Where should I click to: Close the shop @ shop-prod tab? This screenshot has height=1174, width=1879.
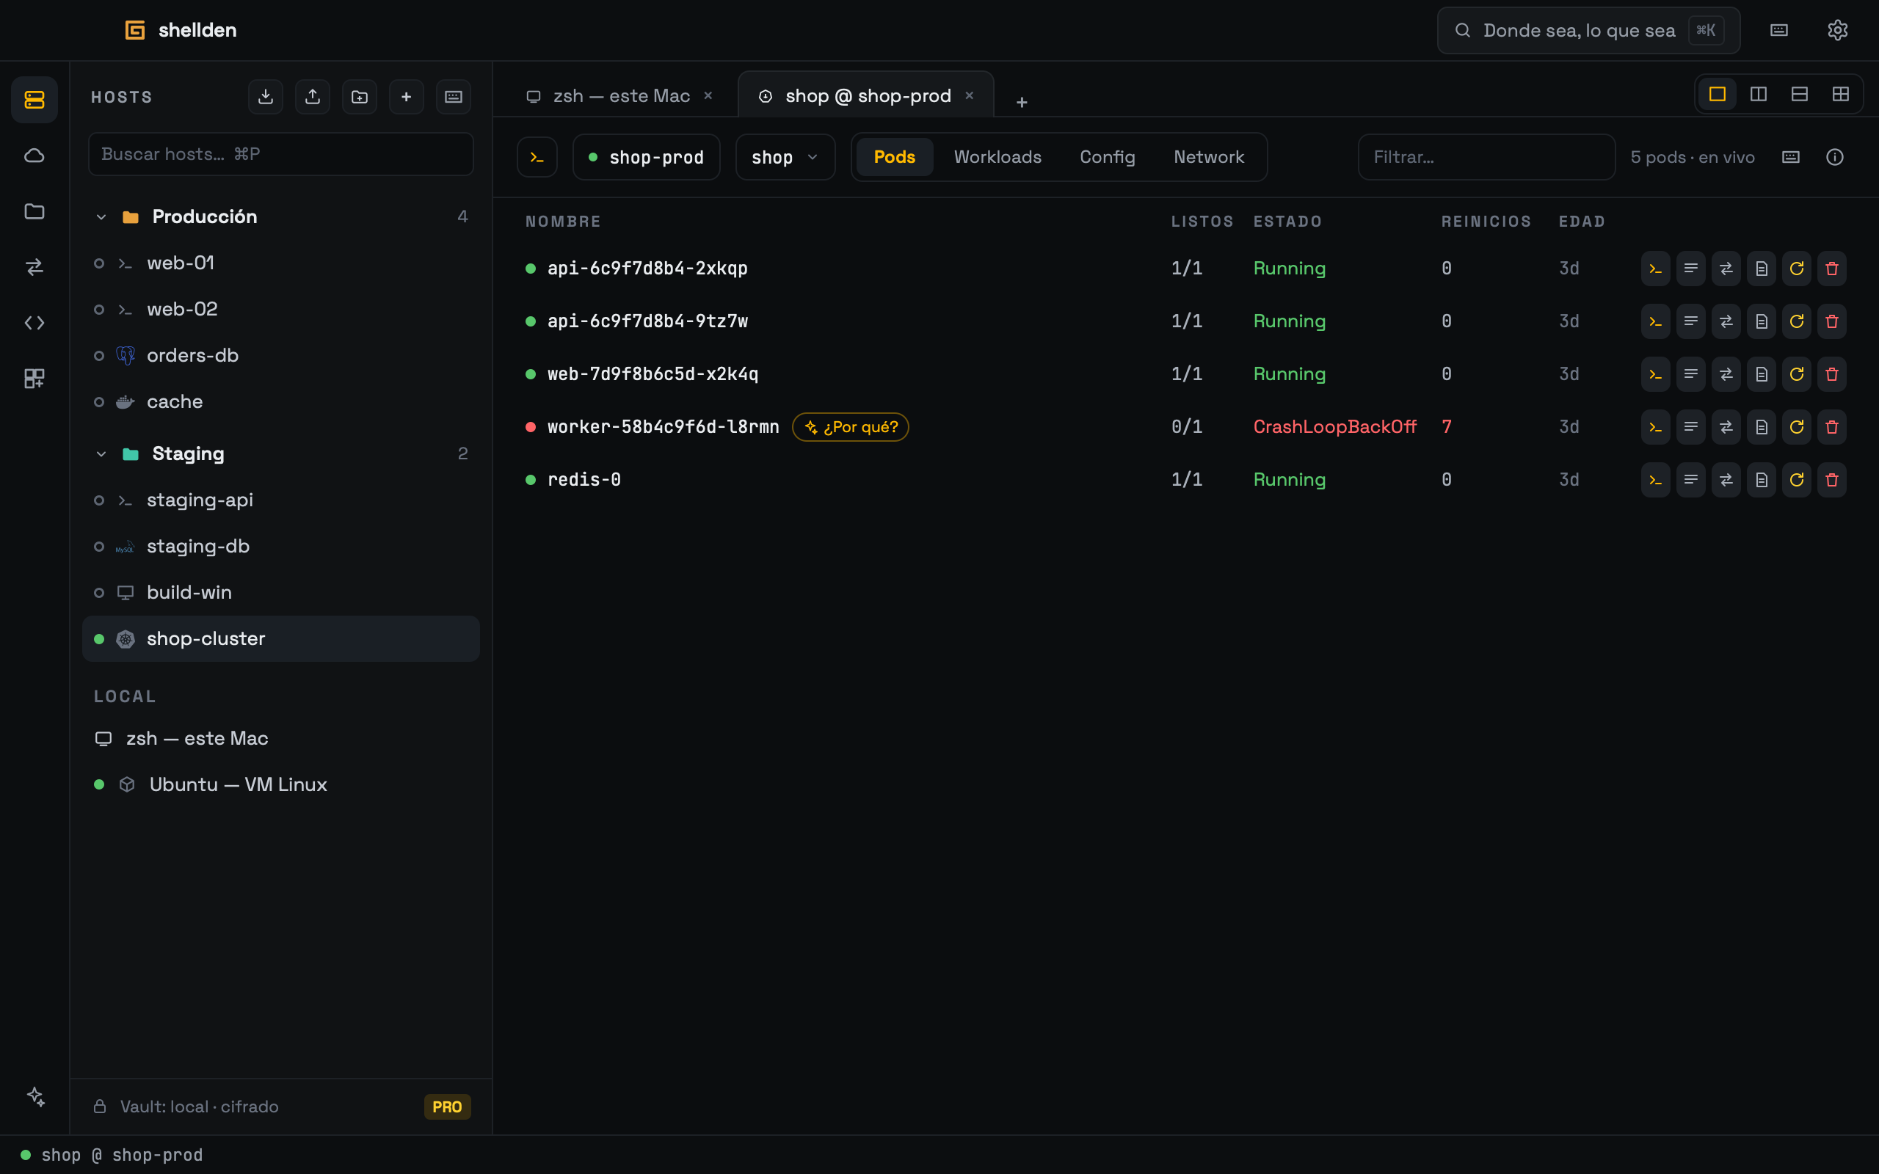coord(969,95)
